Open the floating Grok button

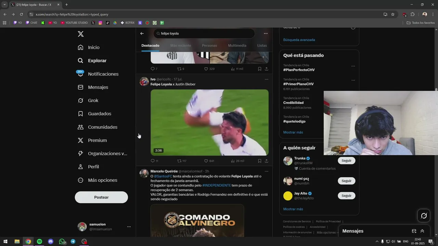click(424, 216)
